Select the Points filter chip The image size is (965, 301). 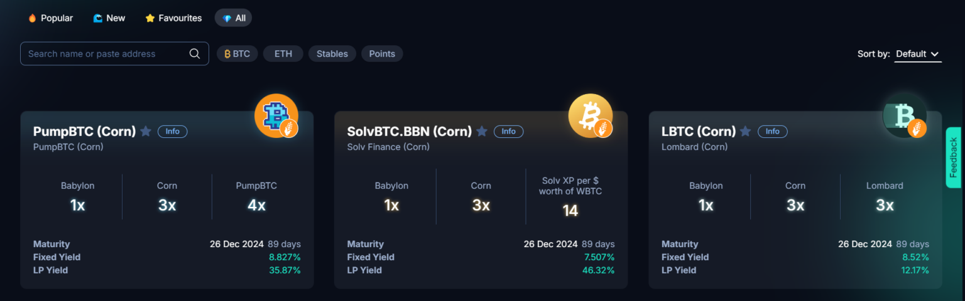pos(382,54)
